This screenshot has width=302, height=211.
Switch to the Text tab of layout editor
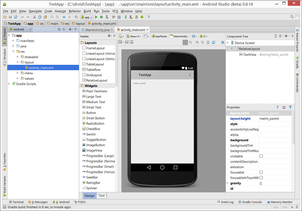pyautogui.click(x=102, y=195)
